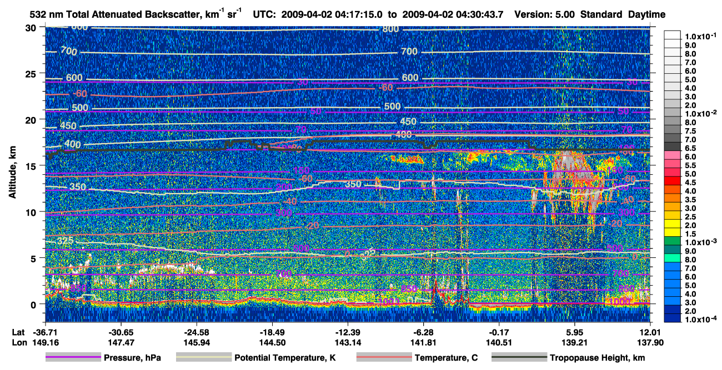The image size is (722, 370).
Task: Click the 'Temperature, C' legend label
Action: [446, 358]
